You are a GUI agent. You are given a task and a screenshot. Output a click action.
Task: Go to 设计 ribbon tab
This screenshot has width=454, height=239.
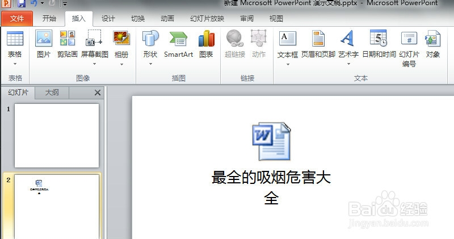click(108, 19)
